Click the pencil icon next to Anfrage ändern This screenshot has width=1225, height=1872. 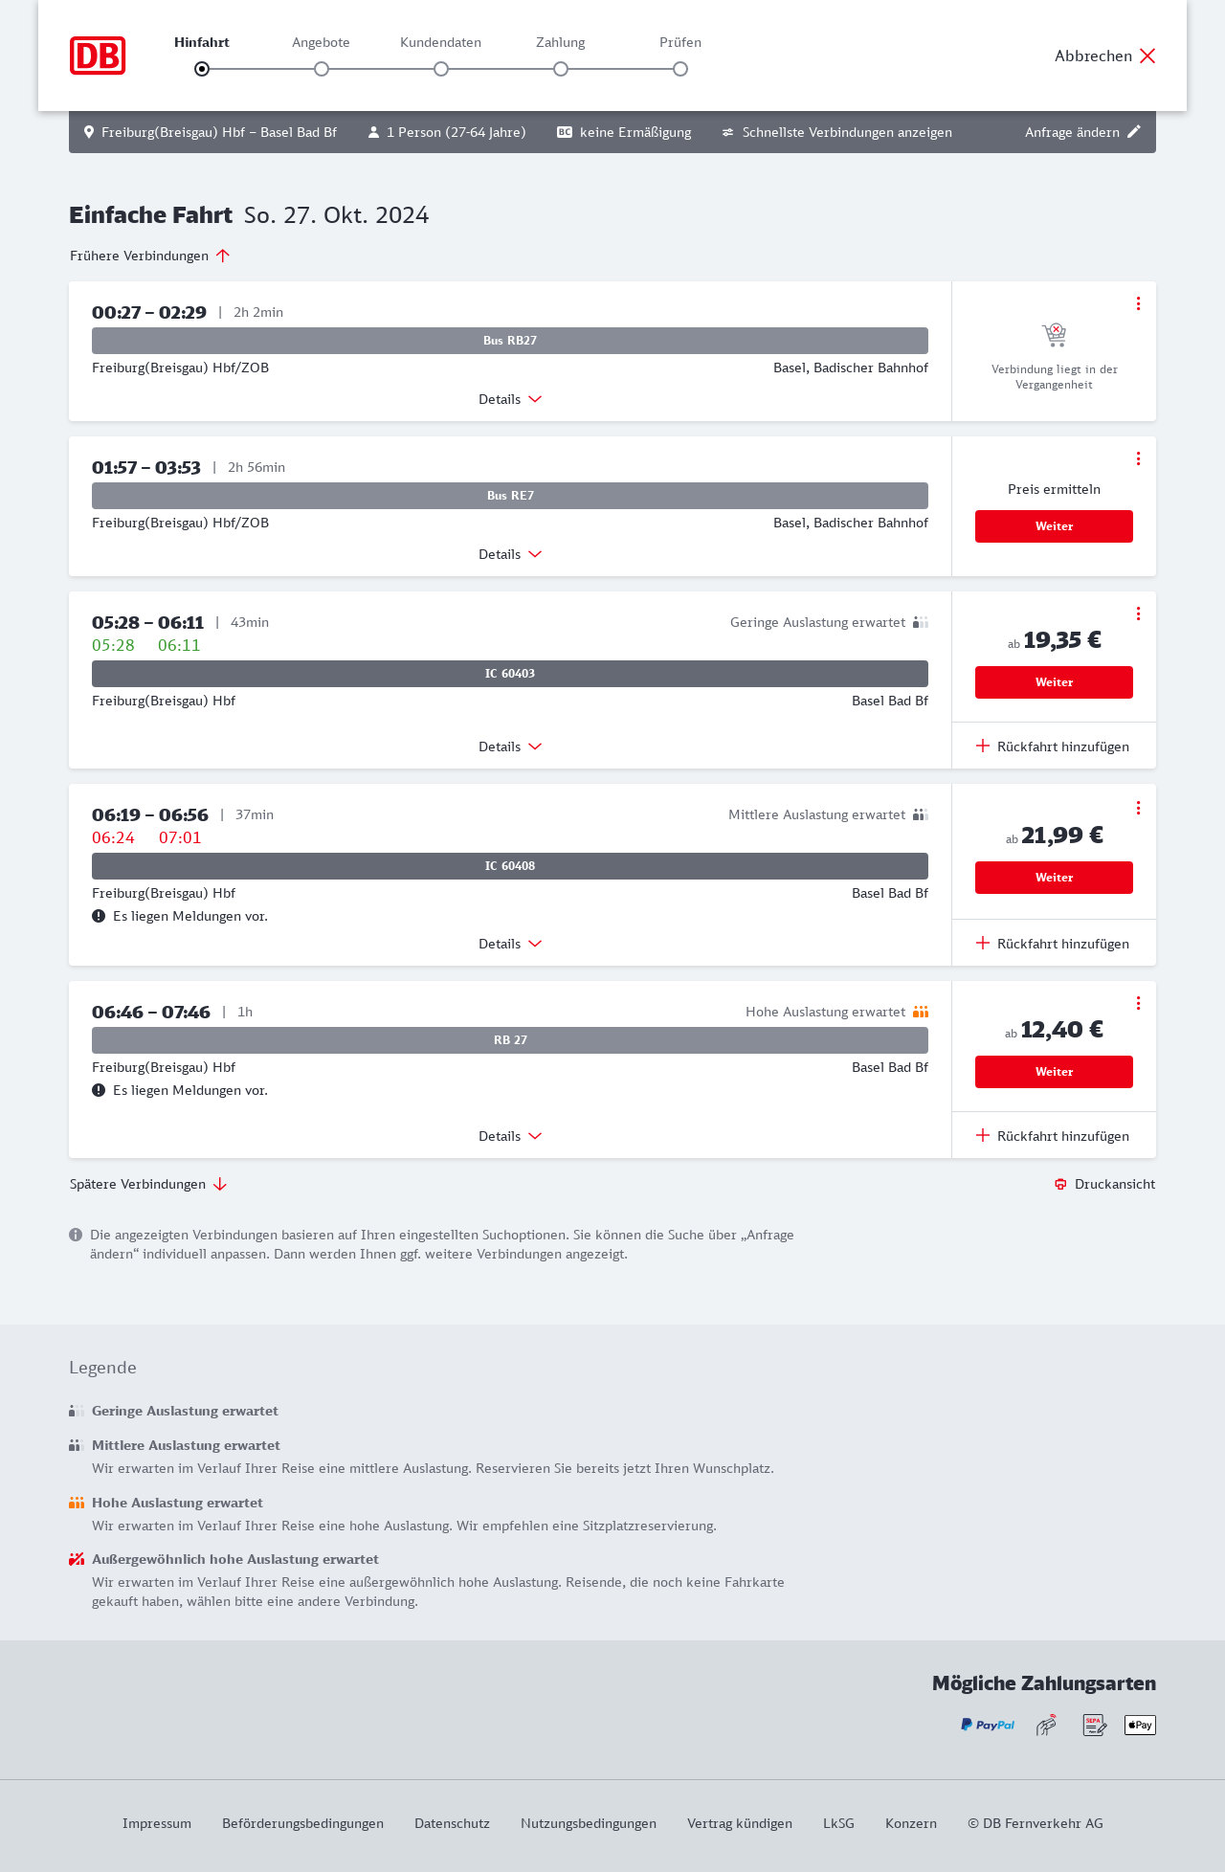point(1134,132)
